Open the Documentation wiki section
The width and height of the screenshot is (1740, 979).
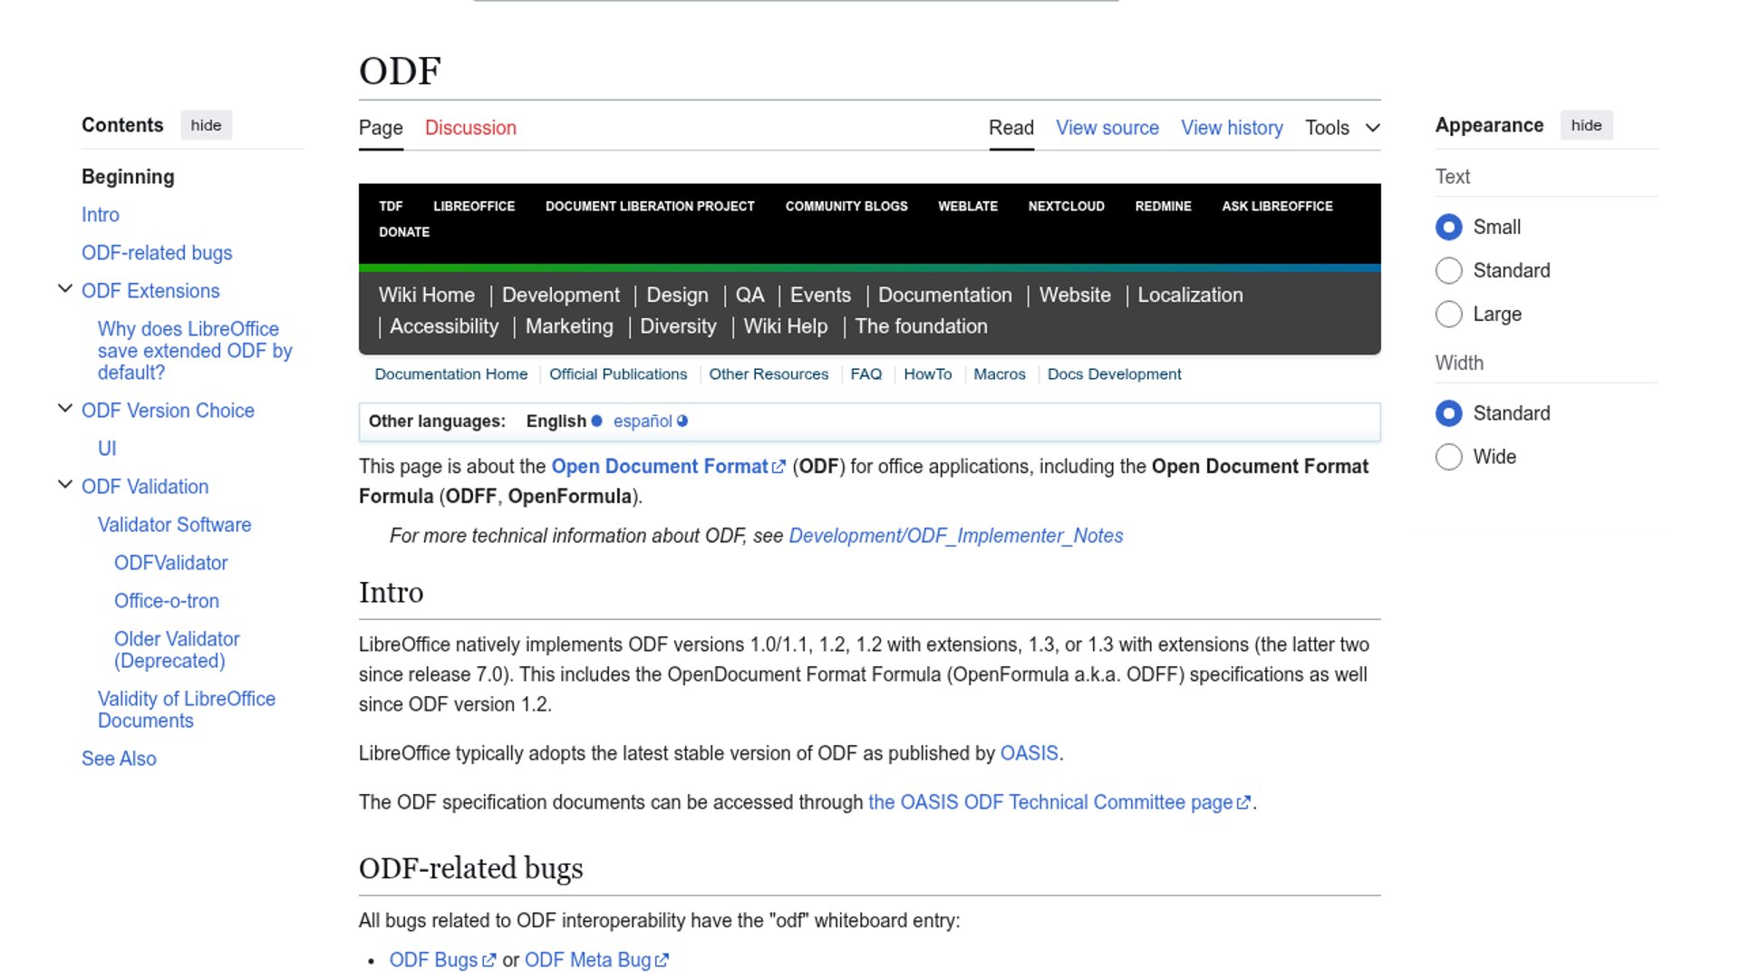(944, 296)
